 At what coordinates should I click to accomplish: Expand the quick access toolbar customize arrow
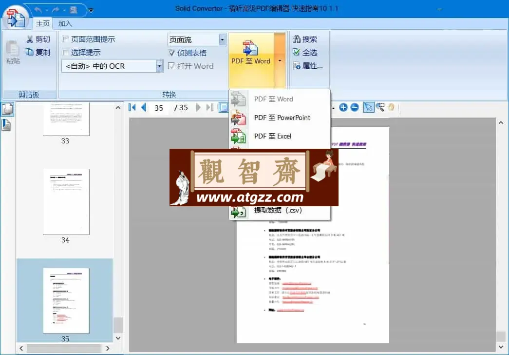(91, 10)
